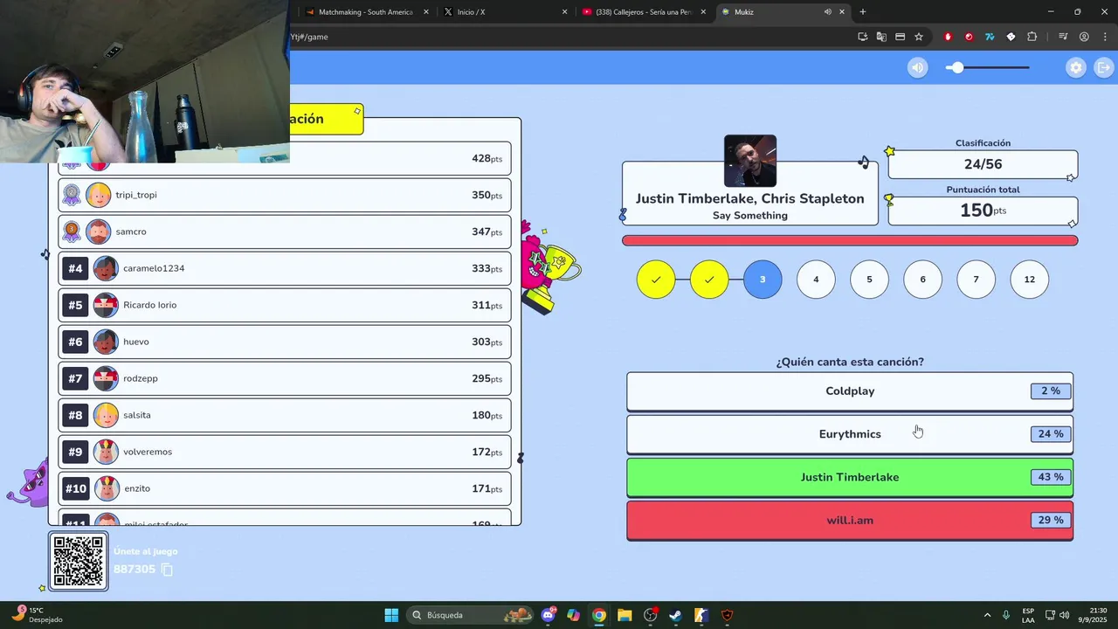Screen dimensions: 1118x629
Task: Click round step 5 circle
Action: [x=869, y=280]
